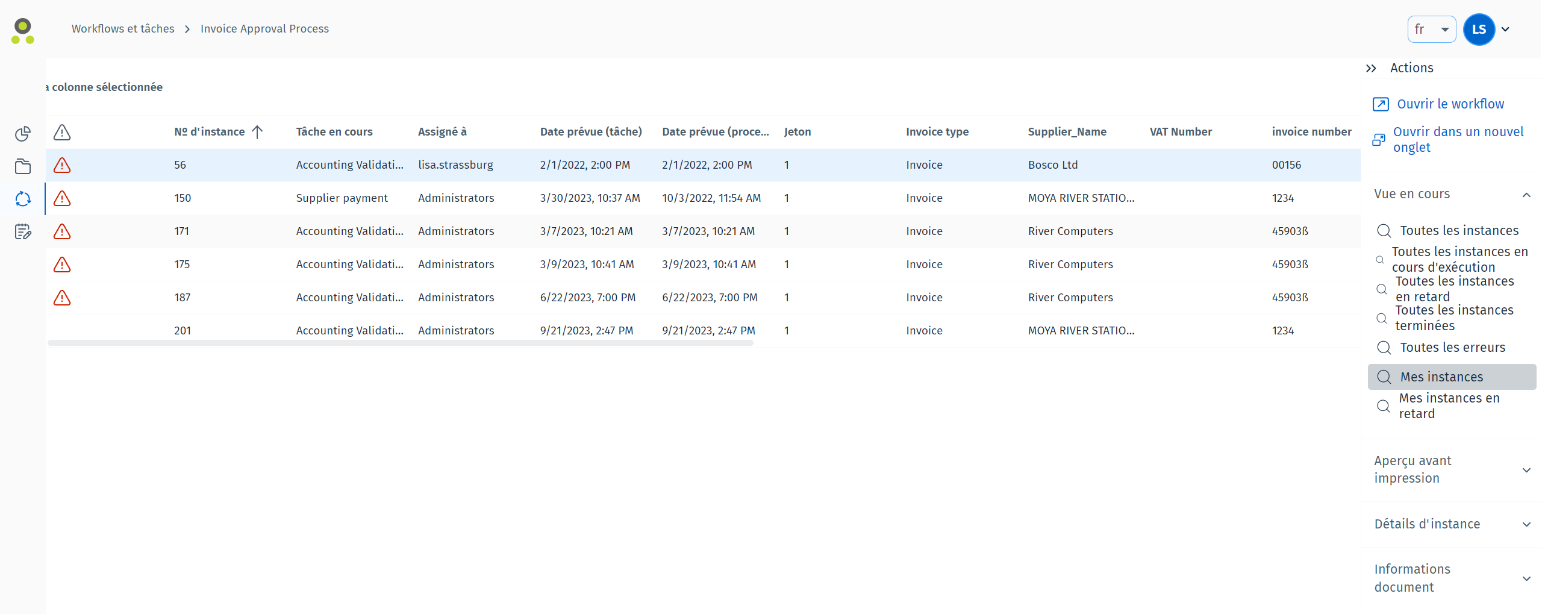Click the Invoice Approval Process breadcrumb
The height and width of the screenshot is (614, 1542).
coord(264,29)
